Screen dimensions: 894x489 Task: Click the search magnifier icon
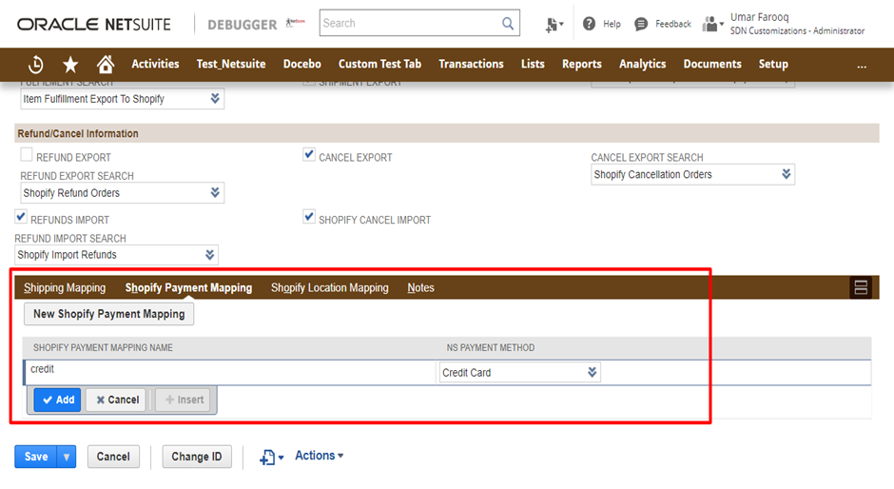[x=508, y=24]
